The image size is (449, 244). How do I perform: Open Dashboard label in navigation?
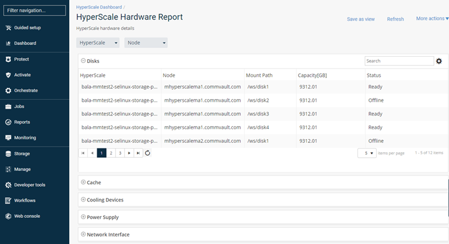[x=25, y=43]
